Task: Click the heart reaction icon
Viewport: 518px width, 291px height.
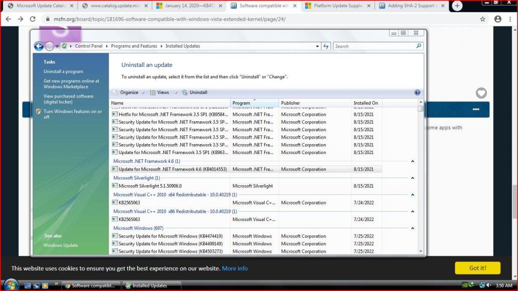Action: (x=481, y=93)
